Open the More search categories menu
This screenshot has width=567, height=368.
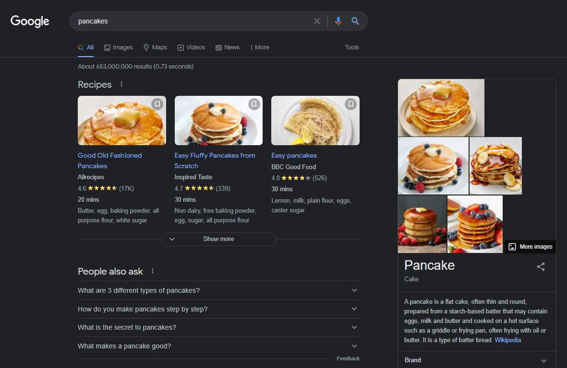pyautogui.click(x=260, y=47)
